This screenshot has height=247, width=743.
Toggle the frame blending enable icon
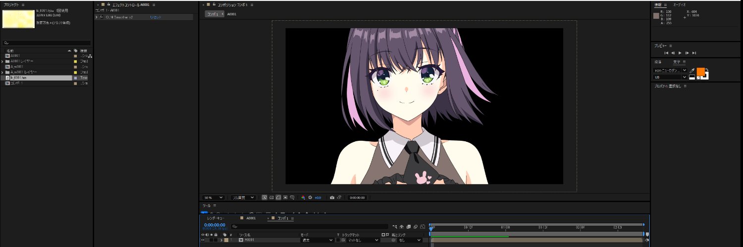click(409, 226)
